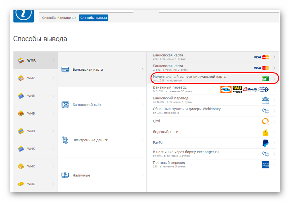The image size is (290, 202).
Task: Click the PayPal logo icon
Action: [x=266, y=143]
